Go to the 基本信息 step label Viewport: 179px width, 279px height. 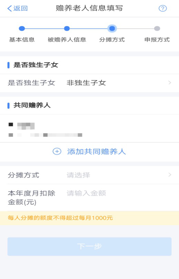coord(22,39)
